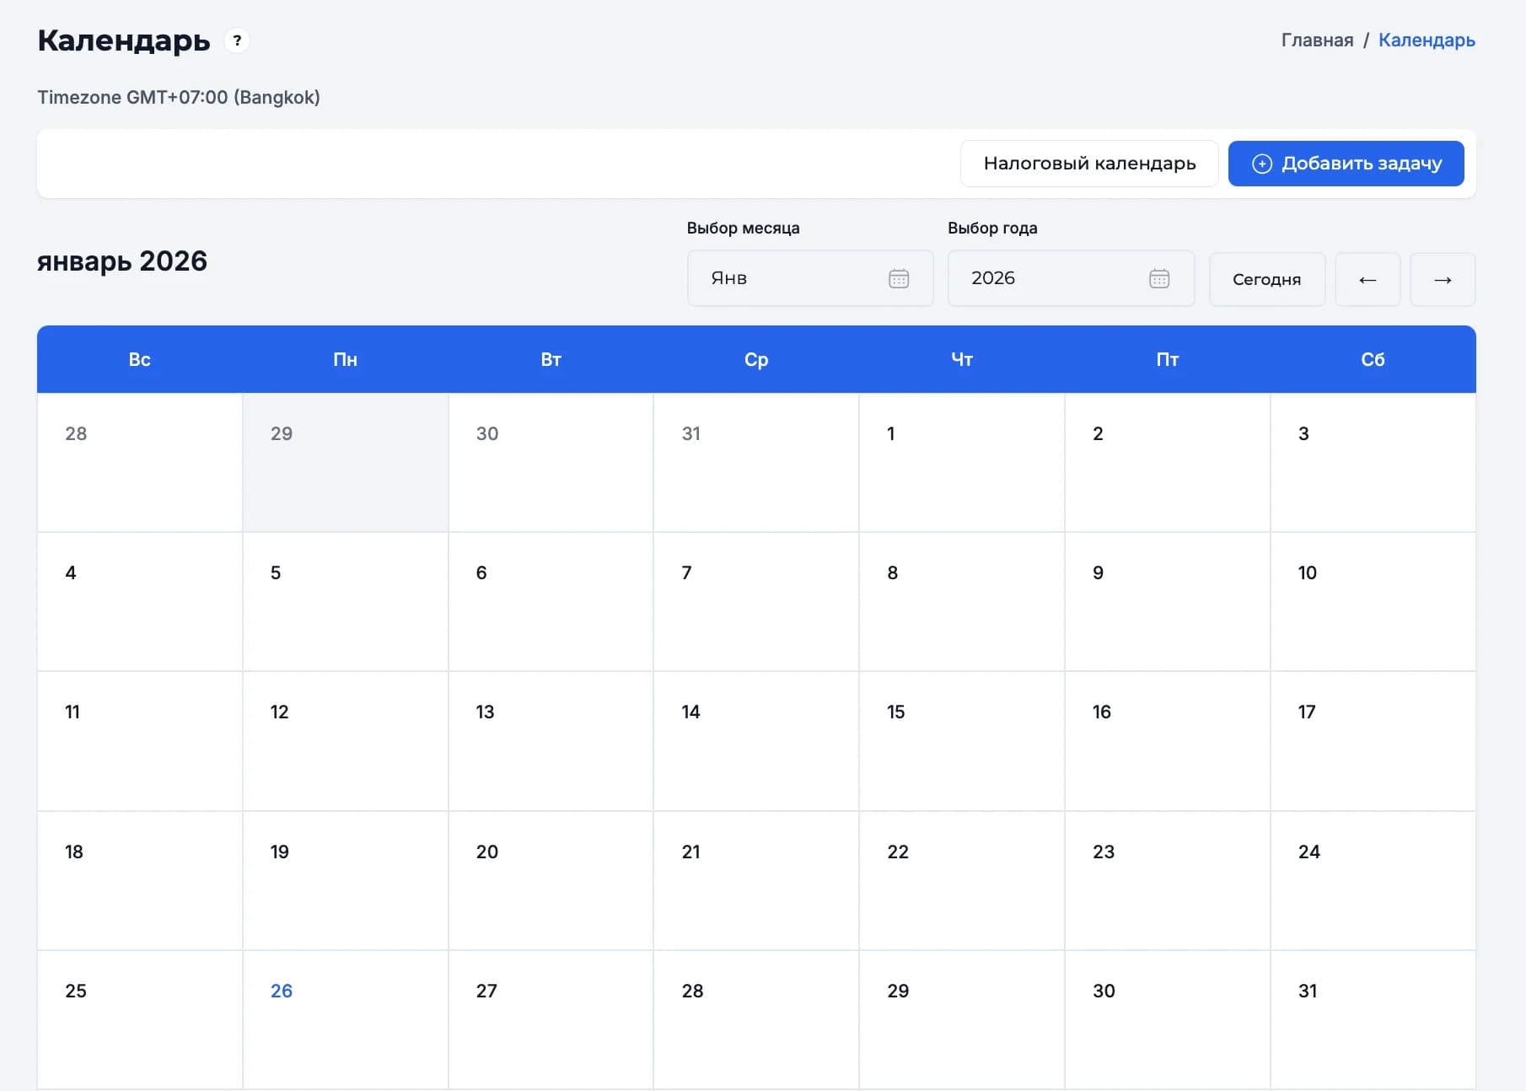Click the question mark help icon
The height and width of the screenshot is (1091, 1526).
pos(237,40)
